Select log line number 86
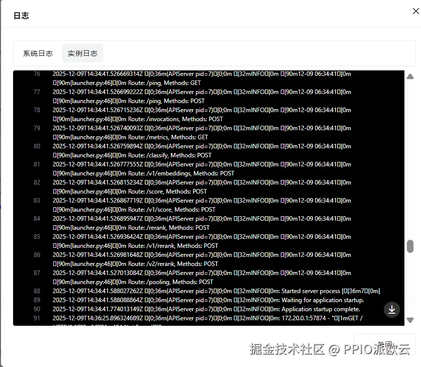This screenshot has width=421, height=367. tap(37, 255)
